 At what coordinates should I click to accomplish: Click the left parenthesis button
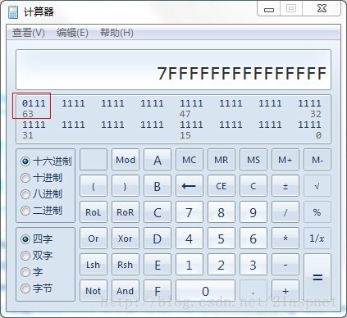(x=94, y=186)
